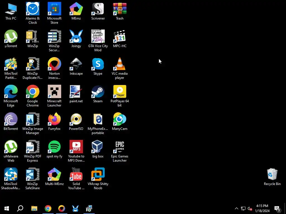
Task: Select the spot my fy icon
Action: (54, 149)
